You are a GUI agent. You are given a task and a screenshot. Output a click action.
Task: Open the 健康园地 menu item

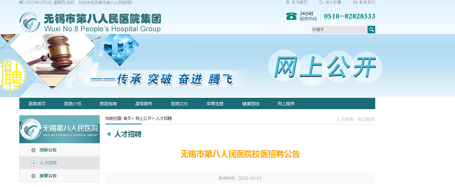point(251,104)
